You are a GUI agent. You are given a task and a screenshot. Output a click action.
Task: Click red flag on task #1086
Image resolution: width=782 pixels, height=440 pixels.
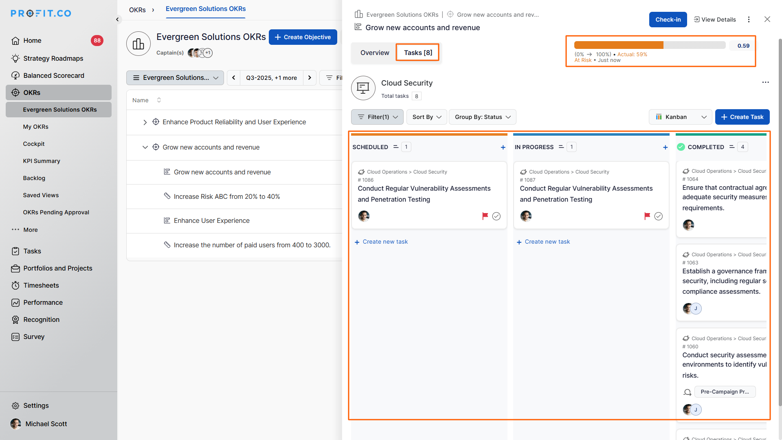click(485, 216)
